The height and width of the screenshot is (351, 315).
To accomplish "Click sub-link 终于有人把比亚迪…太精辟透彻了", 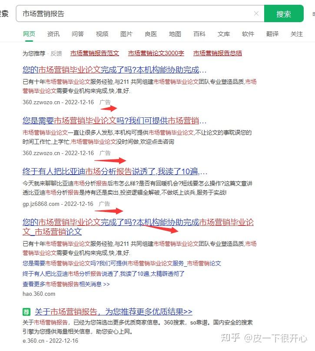I will (103, 274).
